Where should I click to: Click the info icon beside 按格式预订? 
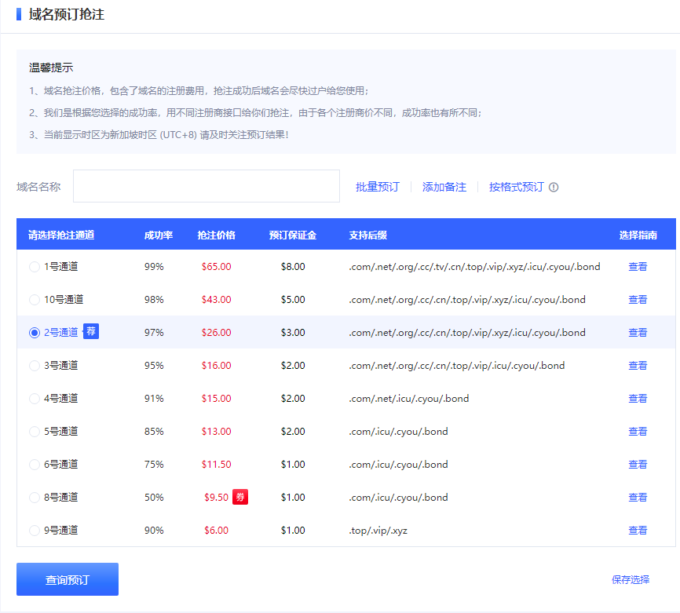pyautogui.click(x=554, y=188)
